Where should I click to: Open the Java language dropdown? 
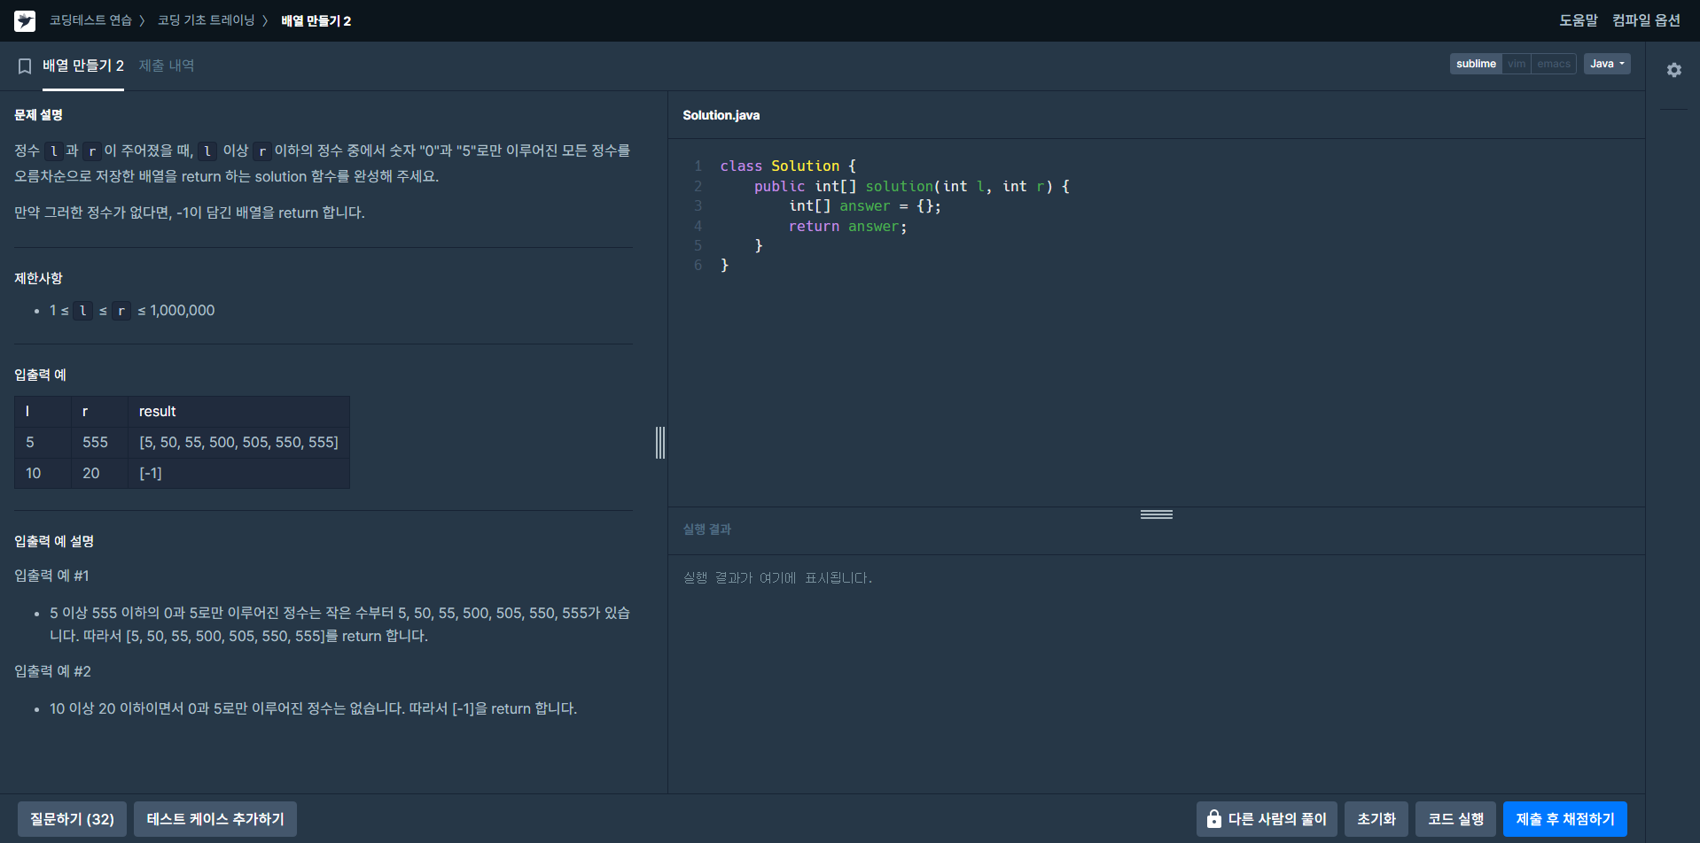tap(1607, 64)
